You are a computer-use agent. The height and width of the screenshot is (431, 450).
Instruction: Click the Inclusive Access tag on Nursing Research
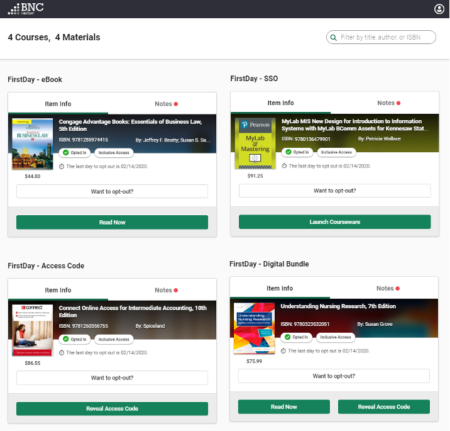click(336, 337)
